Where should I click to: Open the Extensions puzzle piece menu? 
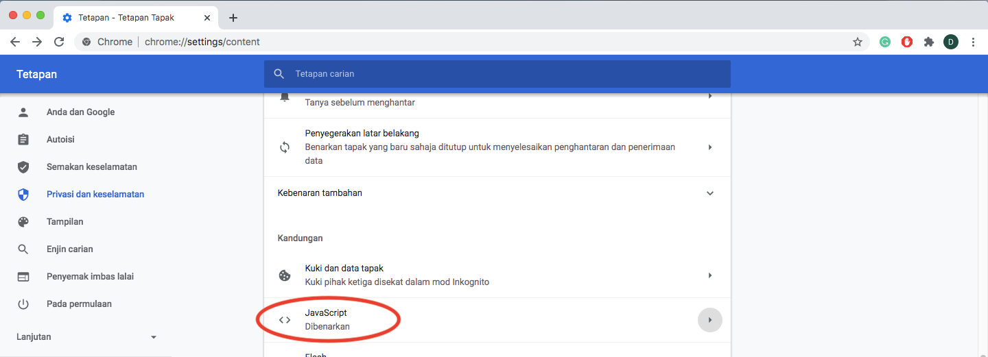(929, 42)
